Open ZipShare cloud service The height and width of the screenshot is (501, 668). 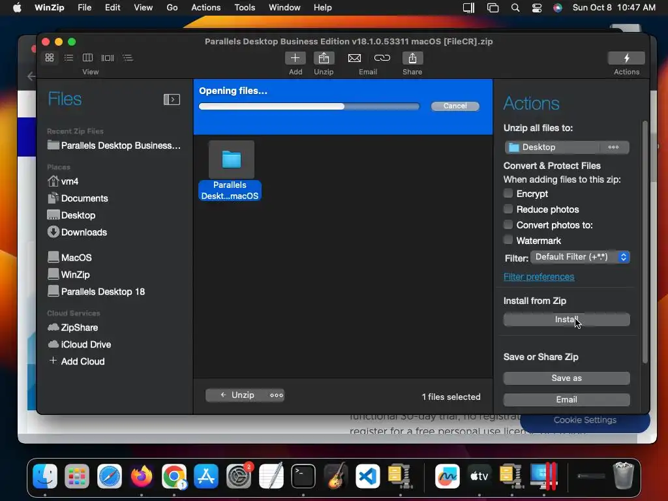click(x=72, y=327)
